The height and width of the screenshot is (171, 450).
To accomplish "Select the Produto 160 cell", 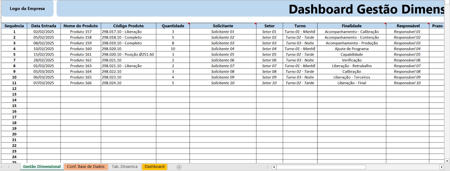I will tap(81, 49).
